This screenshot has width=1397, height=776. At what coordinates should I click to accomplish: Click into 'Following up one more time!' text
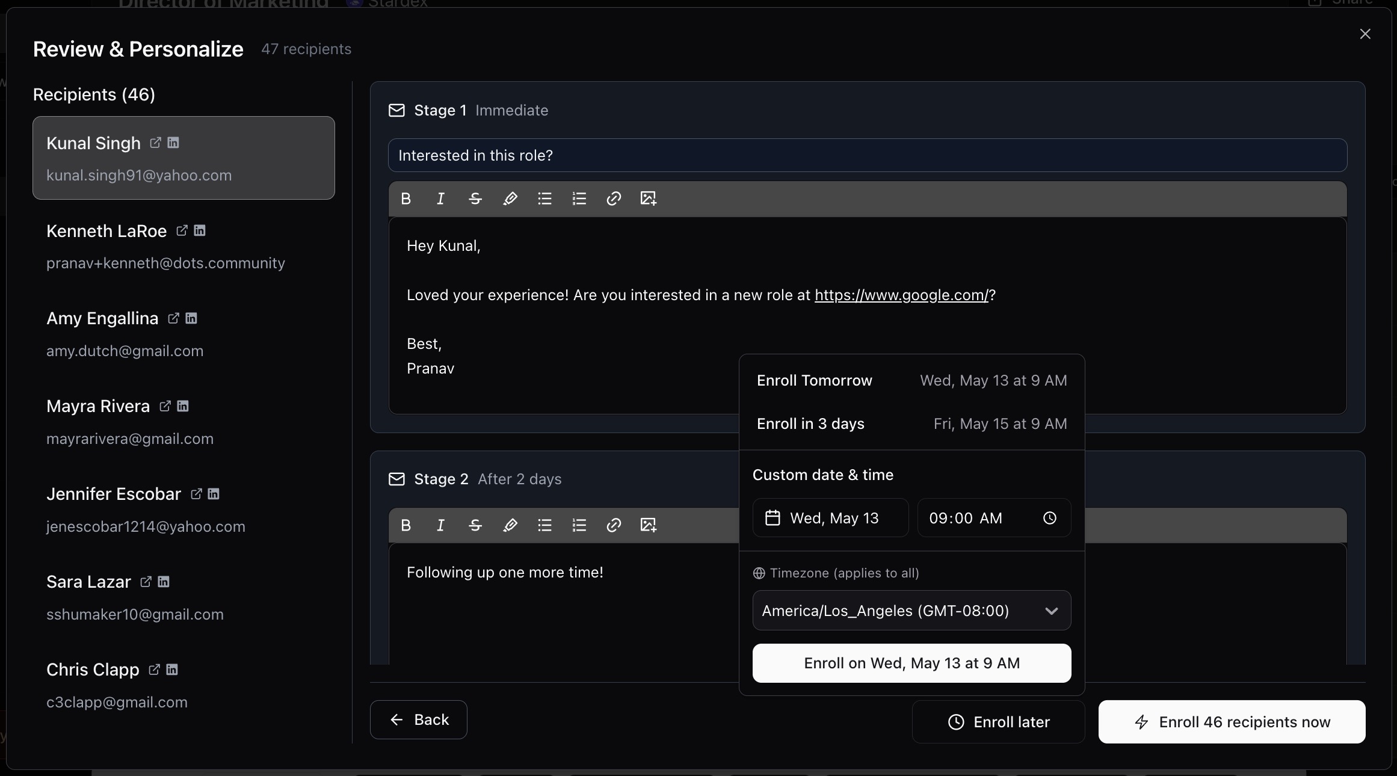pos(505,572)
